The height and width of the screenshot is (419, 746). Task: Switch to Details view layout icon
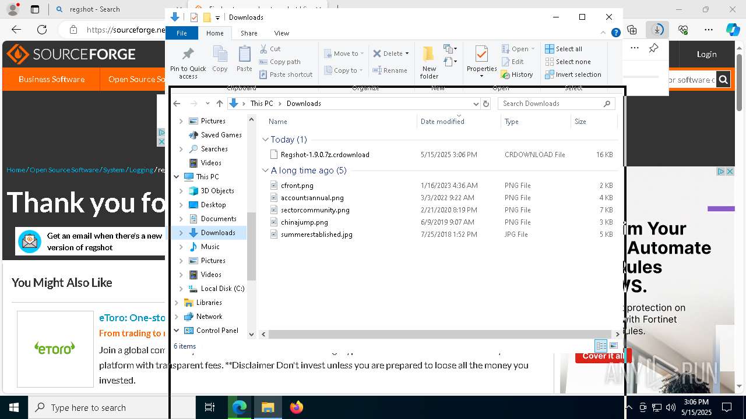click(601, 346)
